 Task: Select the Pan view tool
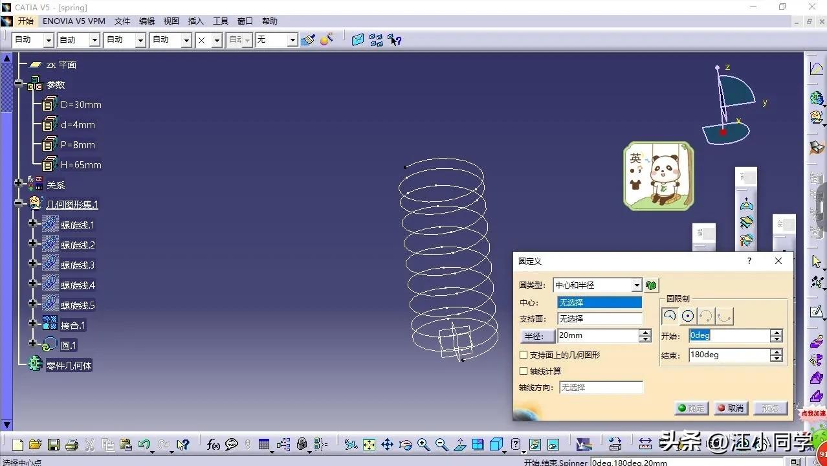coord(387,445)
